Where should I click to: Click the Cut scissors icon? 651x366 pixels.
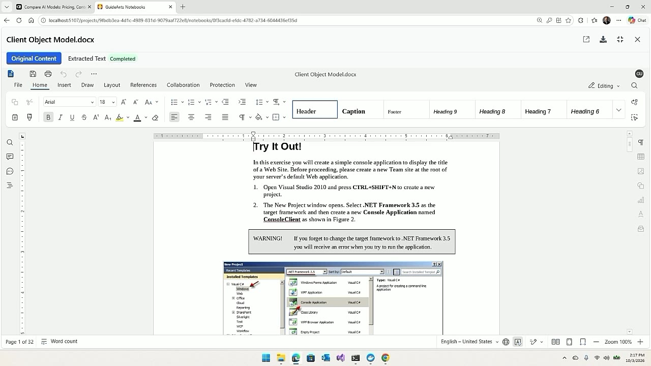point(29,102)
